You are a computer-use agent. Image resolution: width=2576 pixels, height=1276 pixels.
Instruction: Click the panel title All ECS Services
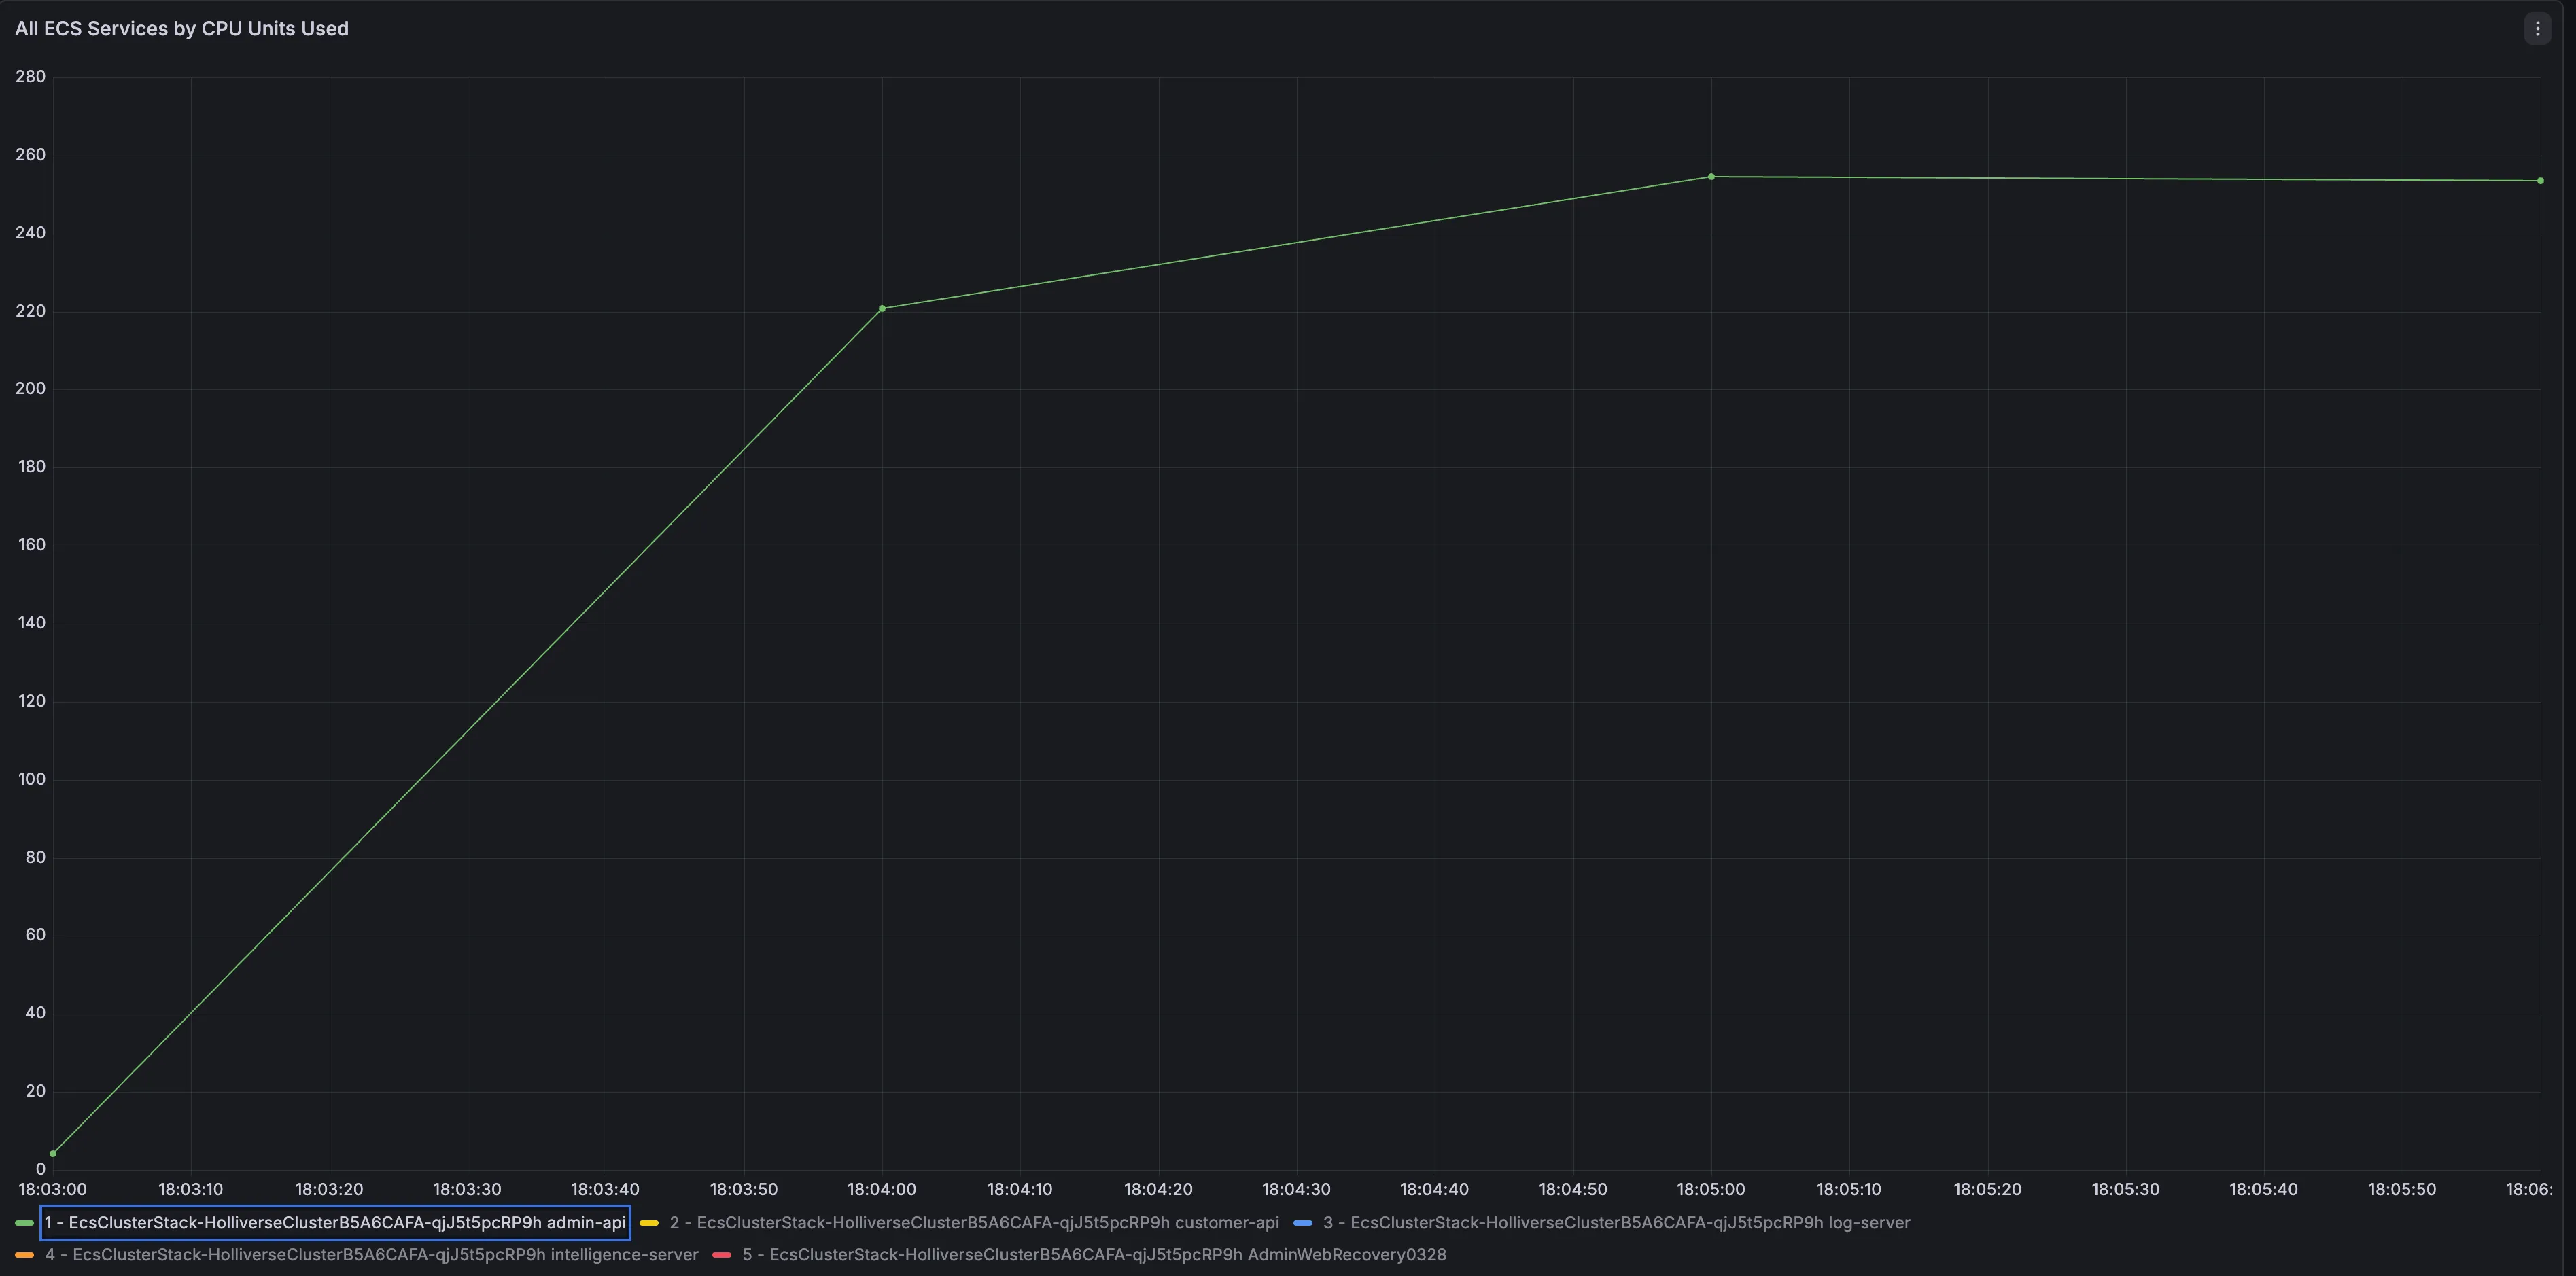tap(182, 29)
